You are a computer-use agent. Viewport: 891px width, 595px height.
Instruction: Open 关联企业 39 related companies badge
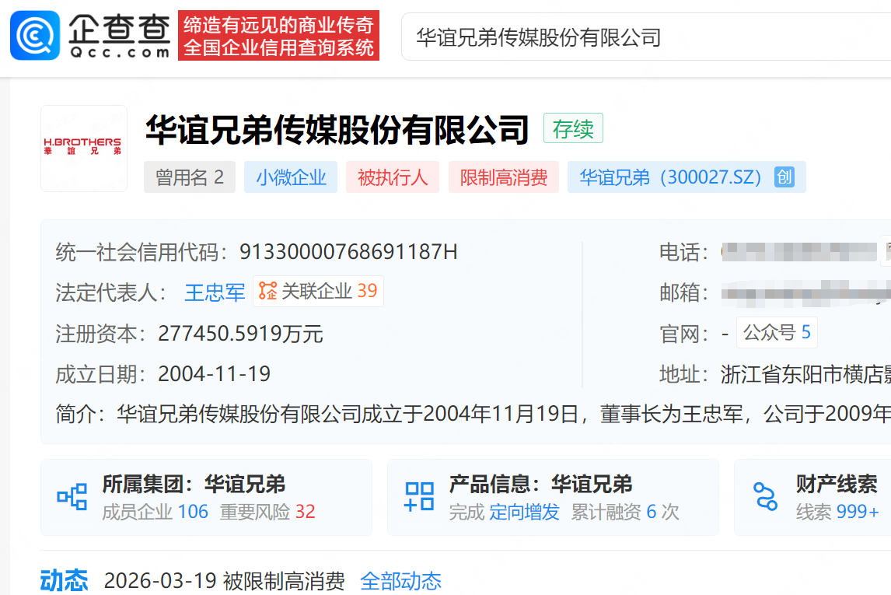pyautogui.click(x=318, y=291)
